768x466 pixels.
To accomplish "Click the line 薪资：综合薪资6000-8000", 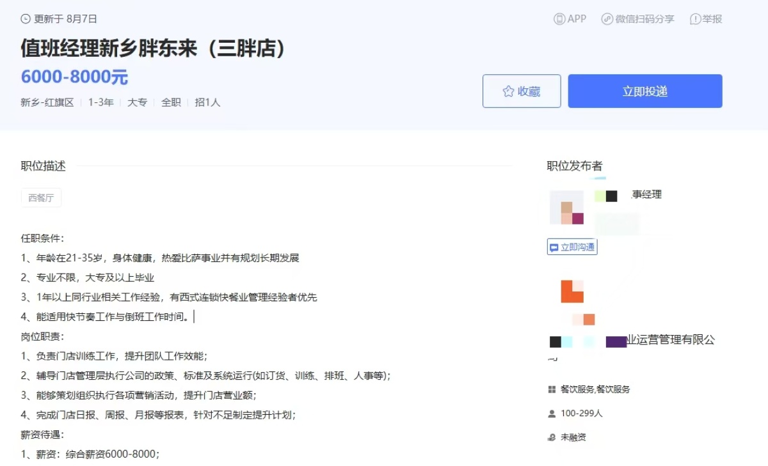I will tap(90, 454).
